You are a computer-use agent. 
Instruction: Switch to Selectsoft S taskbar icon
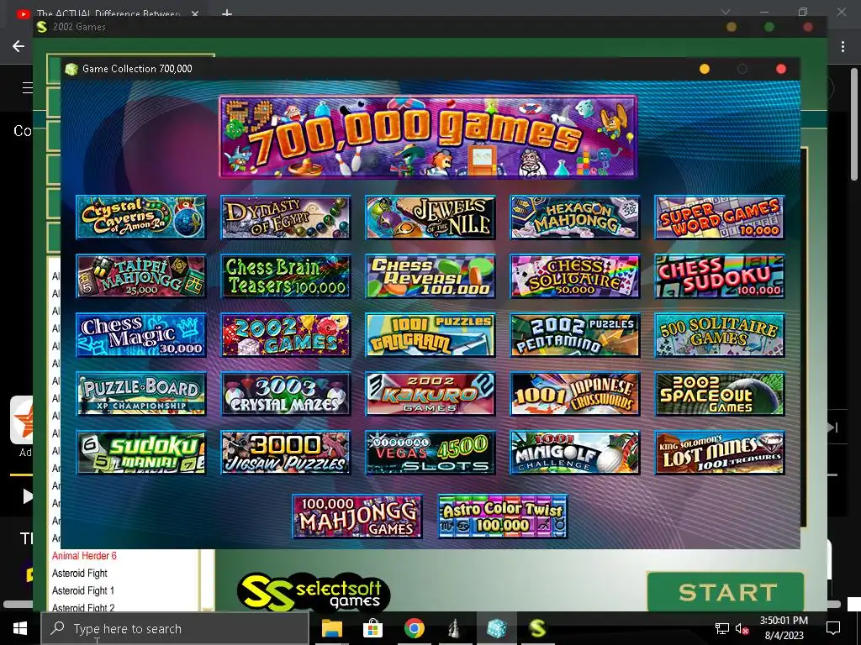tap(537, 628)
